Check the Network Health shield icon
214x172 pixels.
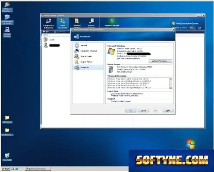pyautogui.click(x=112, y=21)
